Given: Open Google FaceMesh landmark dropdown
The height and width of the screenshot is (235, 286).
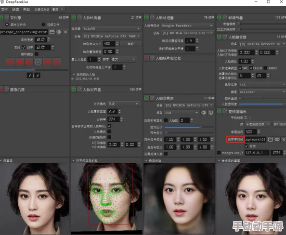Looking at the screenshot, I should coord(187,26).
